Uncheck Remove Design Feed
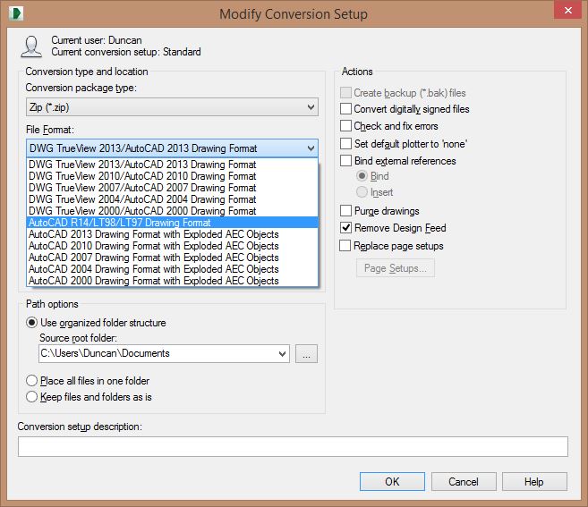This screenshot has height=507, width=588. pos(345,228)
